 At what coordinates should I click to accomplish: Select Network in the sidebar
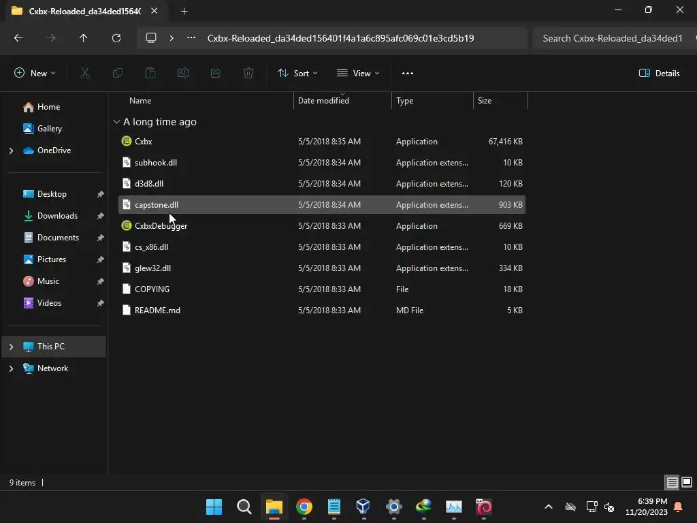pos(52,368)
